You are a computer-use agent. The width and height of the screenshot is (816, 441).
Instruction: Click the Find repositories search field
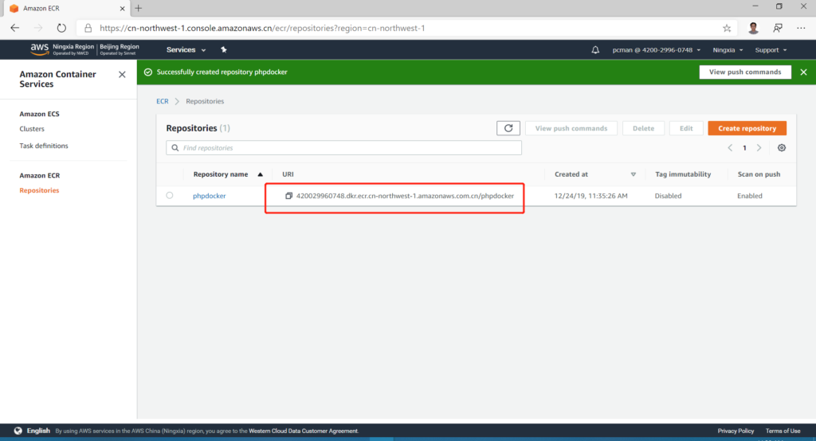(x=343, y=148)
